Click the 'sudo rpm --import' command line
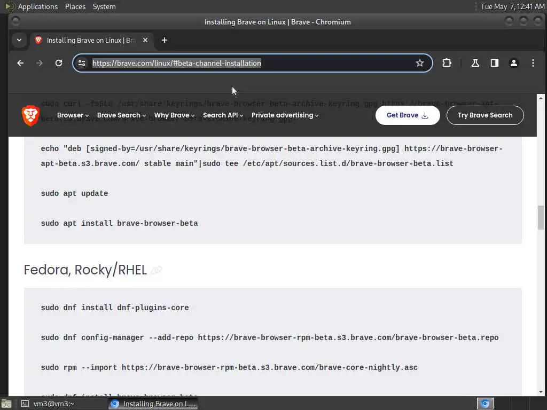The height and width of the screenshot is (410, 547). click(x=229, y=368)
